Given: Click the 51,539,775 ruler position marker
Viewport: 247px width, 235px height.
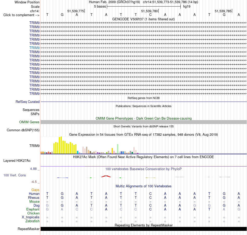Looking at the screenshot, I should [76, 11].
